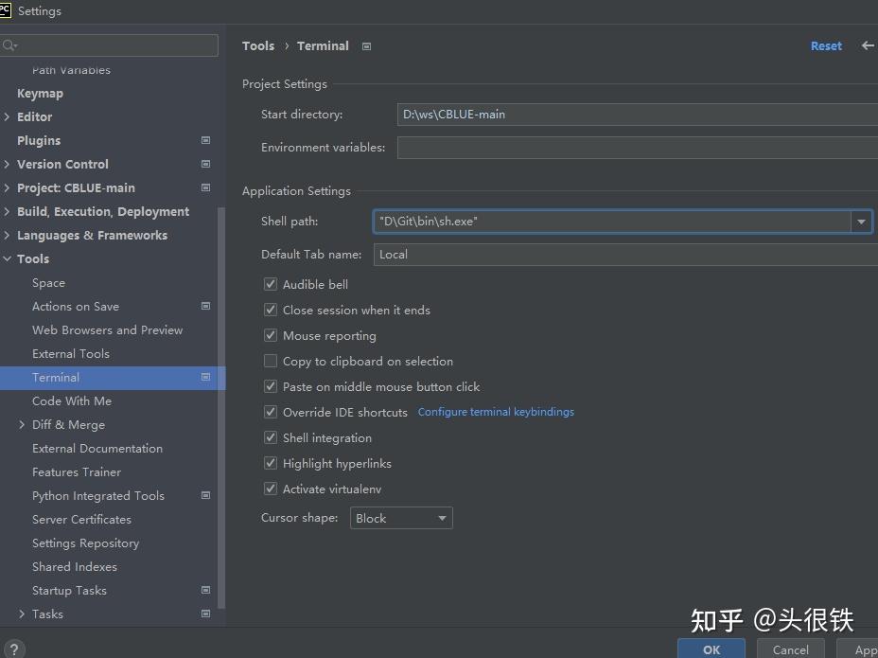Image resolution: width=878 pixels, height=658 pixels.
Task: Click project-level icon beside Plugins
Action: [x=205, y=140]
